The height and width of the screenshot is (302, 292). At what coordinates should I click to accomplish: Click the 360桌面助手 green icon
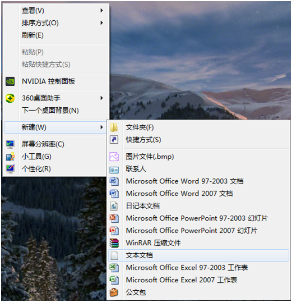coord(10,98)
